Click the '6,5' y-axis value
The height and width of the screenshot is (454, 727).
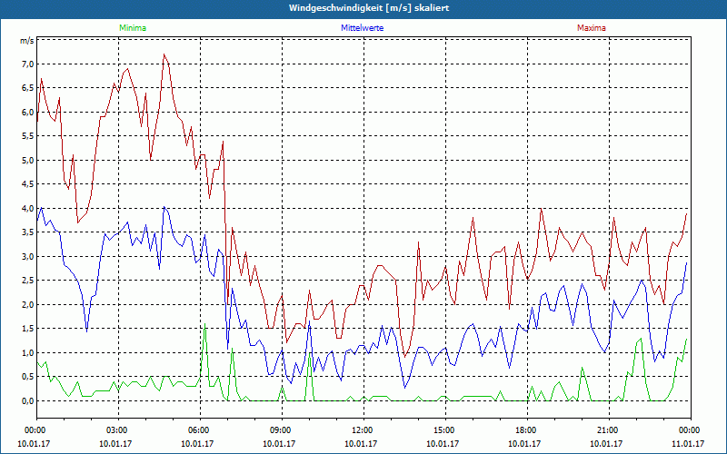point(28,88)
